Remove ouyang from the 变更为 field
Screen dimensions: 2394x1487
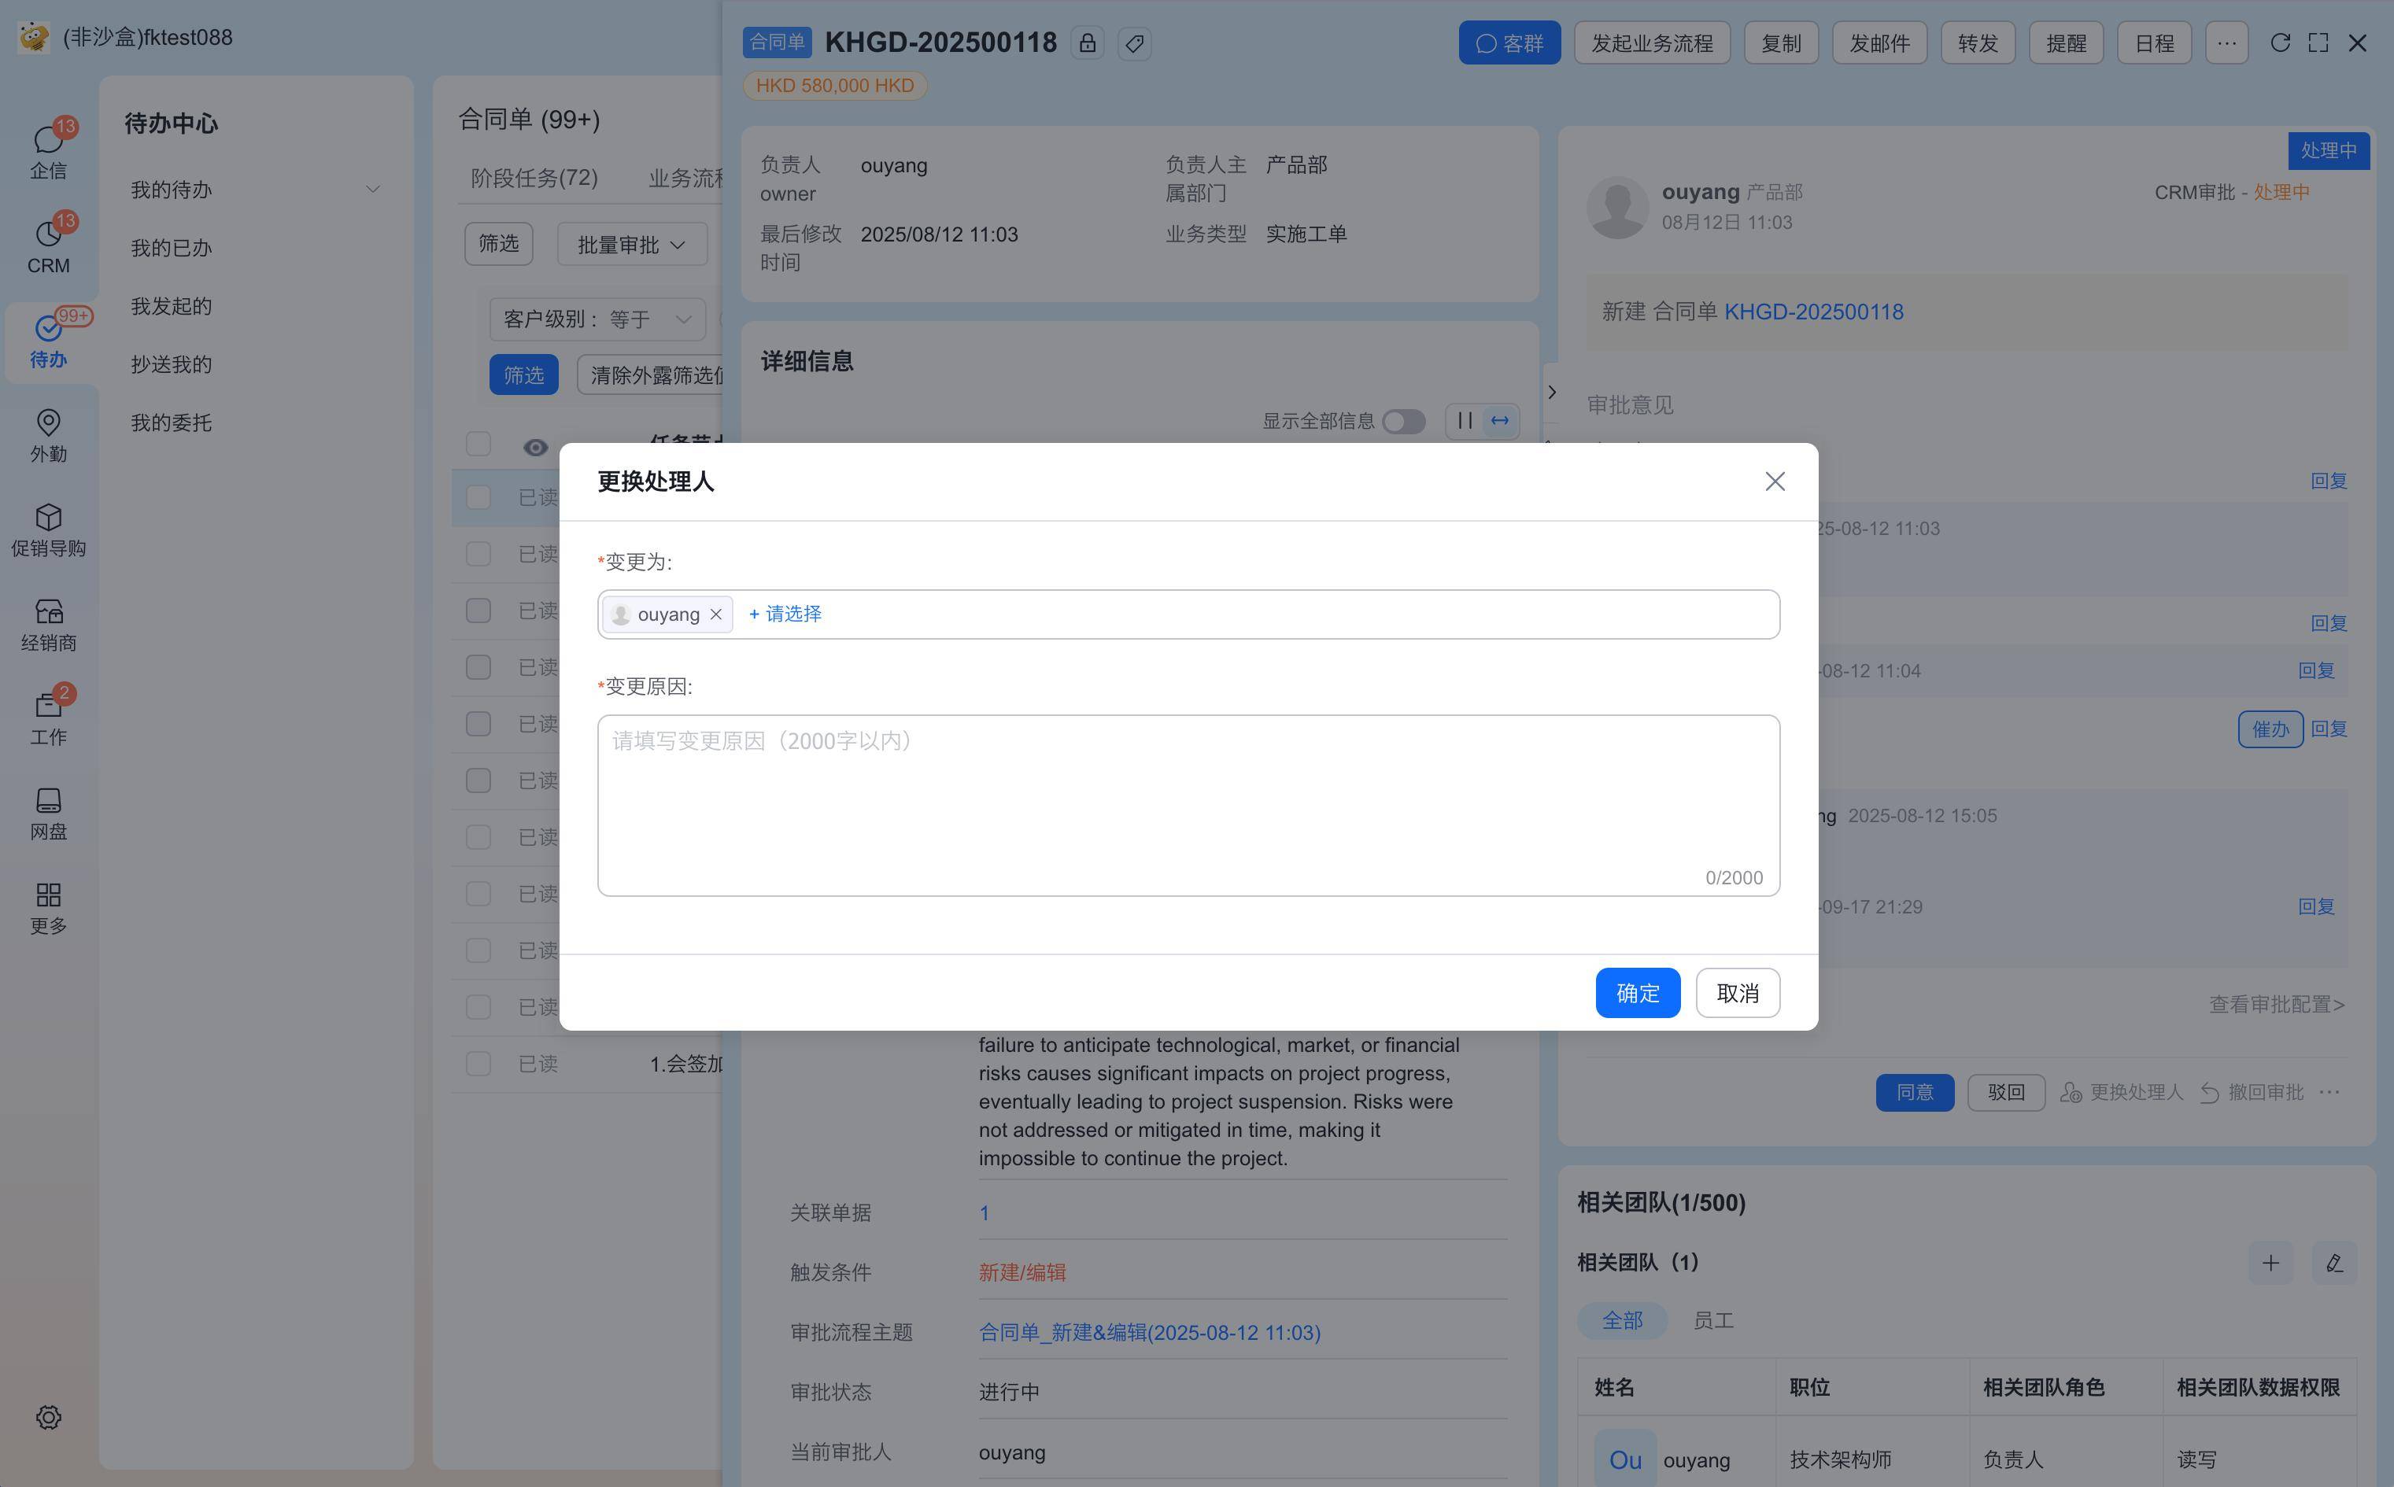[x=716, y=614]
